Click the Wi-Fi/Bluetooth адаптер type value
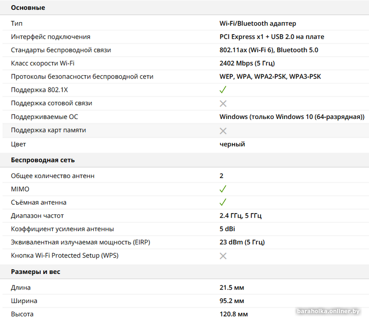The image size is (369, 321). click(x=258, y=23)
